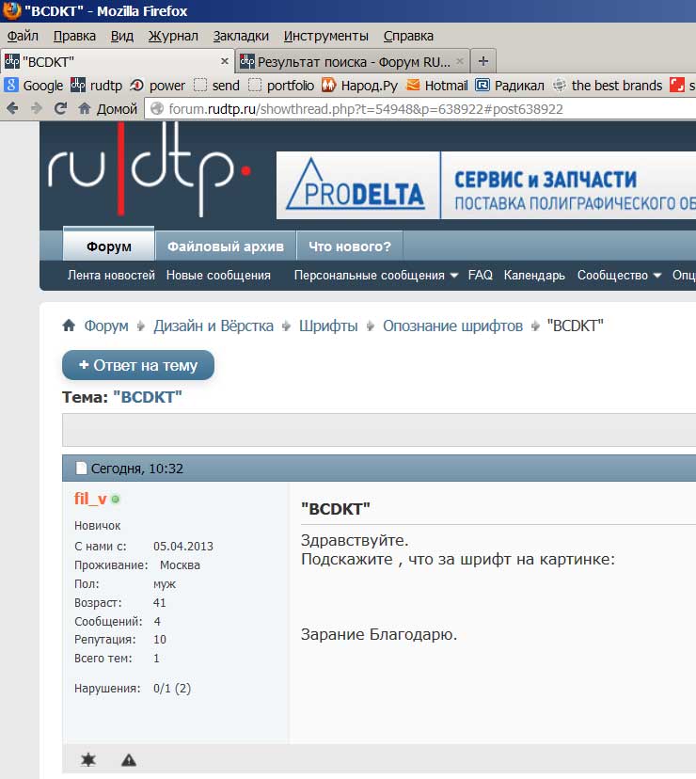
Task: Click the browser Back arrow
Action: pyautogui.click(x=12, y=108)
